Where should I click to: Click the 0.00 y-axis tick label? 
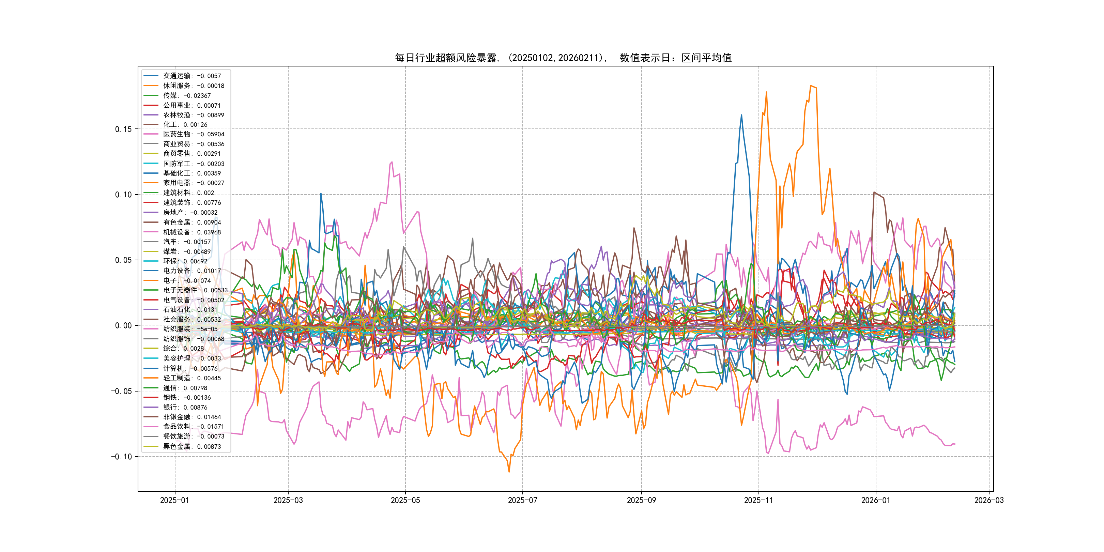[123, 325]
